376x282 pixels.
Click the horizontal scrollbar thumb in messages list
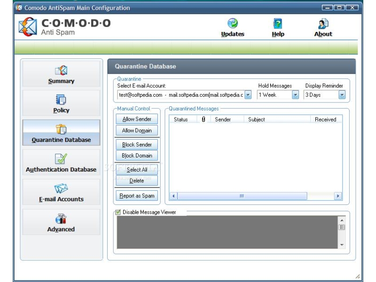point(242,196)
